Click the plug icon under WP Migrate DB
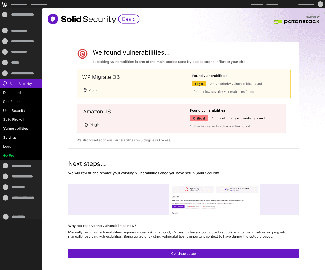 [85, 90]
